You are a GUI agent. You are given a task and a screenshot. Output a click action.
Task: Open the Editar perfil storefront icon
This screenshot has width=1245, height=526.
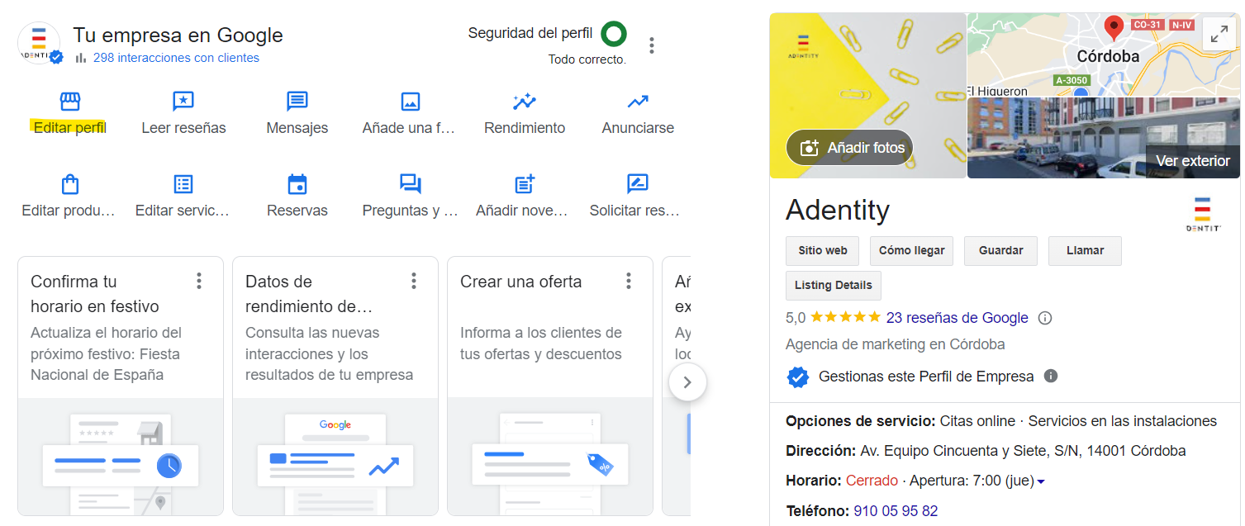click(x=70, y=102)
